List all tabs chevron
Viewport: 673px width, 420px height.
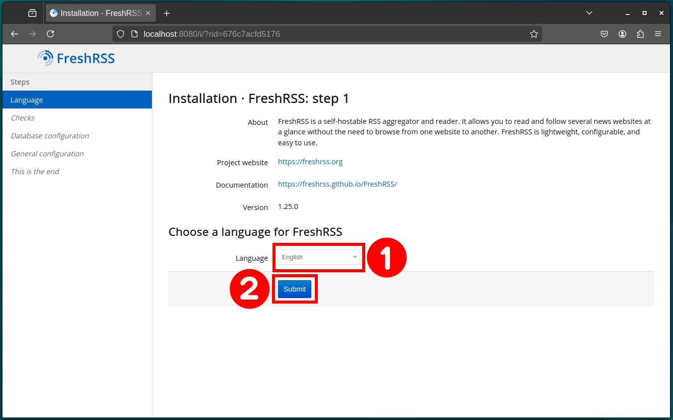tap(589, 13)
